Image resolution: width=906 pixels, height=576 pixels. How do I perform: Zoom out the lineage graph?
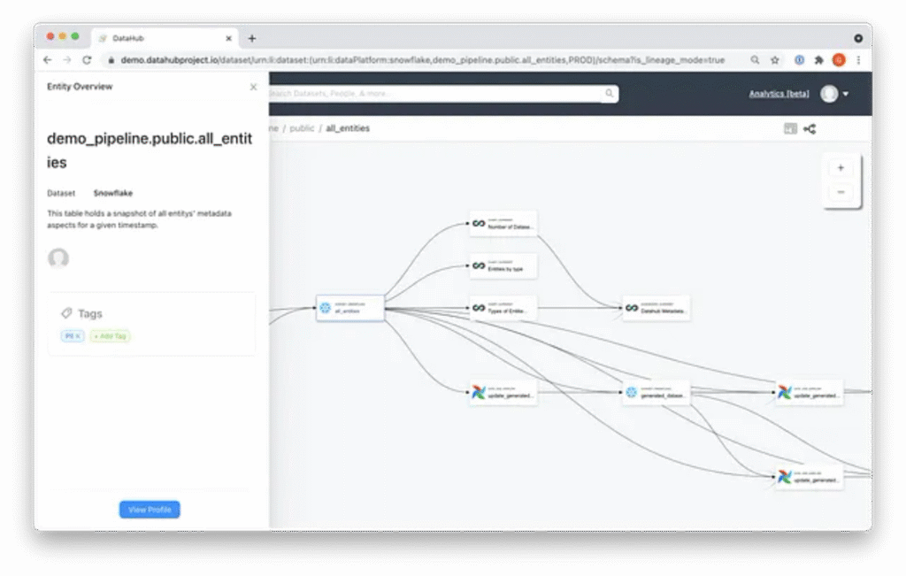tap(840, 192)
